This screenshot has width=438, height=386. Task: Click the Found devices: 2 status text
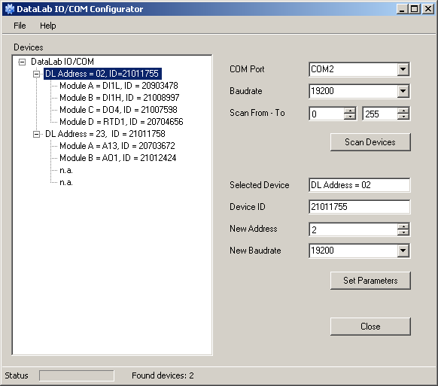[x=163, y=375]
